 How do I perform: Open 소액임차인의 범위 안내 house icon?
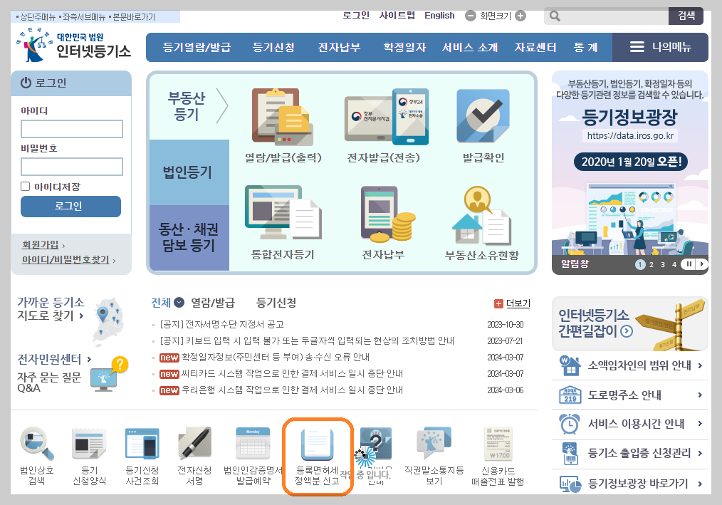click(570, 366)
